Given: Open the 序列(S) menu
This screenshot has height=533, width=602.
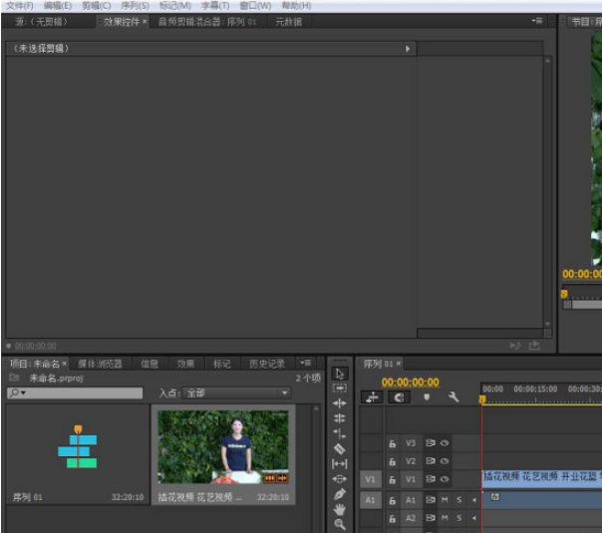Looking at the screenshot, I should point(135,5).
